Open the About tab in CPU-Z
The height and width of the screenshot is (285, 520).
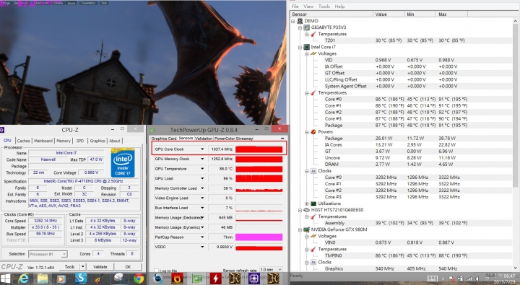[x=115, y=141]
